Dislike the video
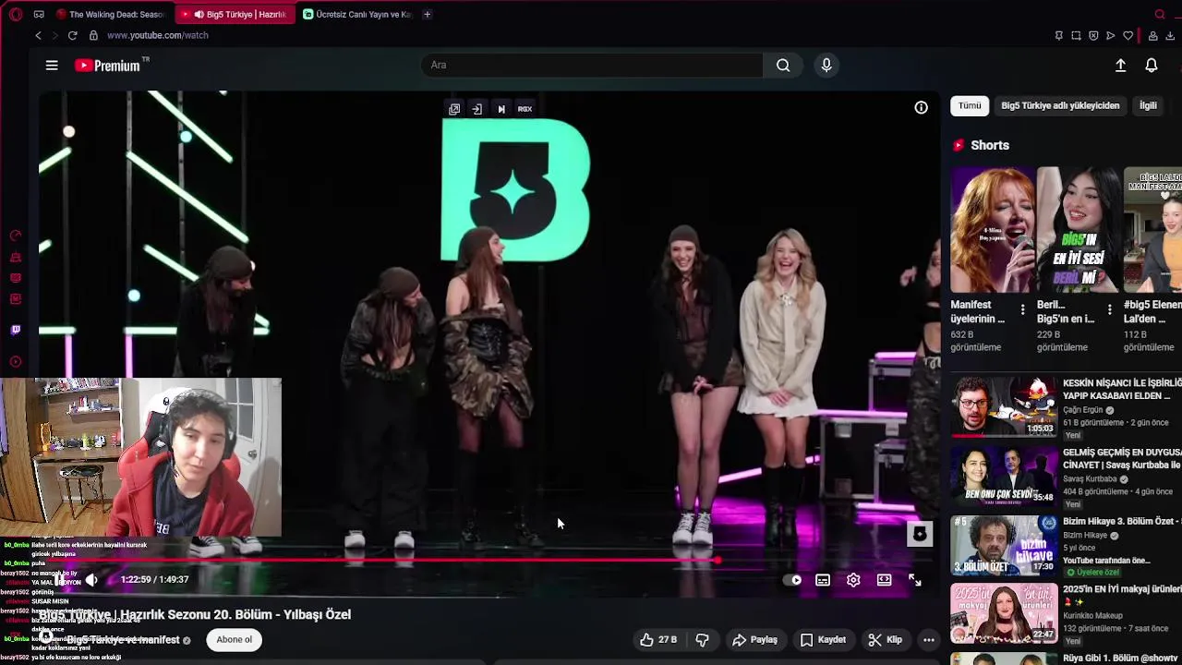 point(702,639)
